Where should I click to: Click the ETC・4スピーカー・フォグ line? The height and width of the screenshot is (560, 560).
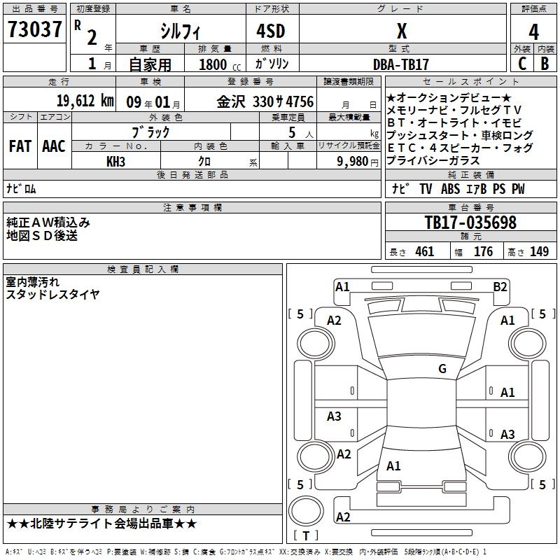pyautogui.click(x=460, y=148)
